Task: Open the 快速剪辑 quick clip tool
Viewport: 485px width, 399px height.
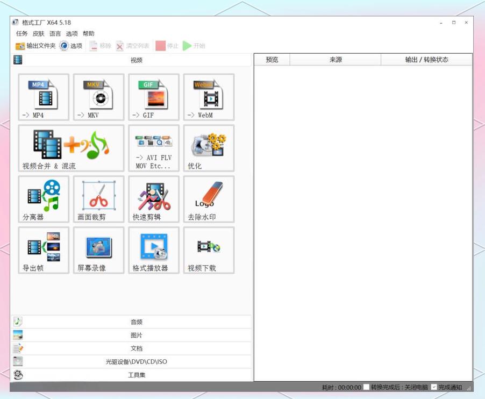Action: pos(154,199)
